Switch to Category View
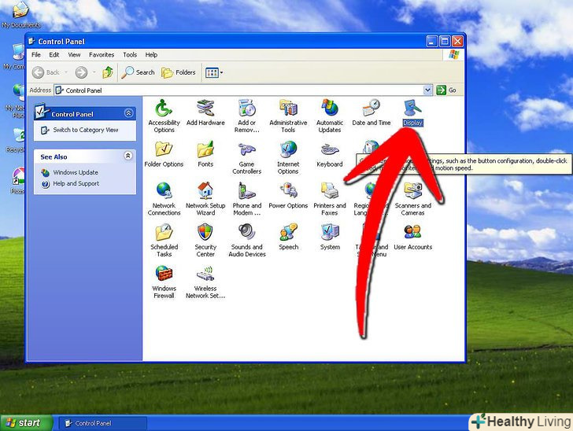 click(x=86, y=130)
